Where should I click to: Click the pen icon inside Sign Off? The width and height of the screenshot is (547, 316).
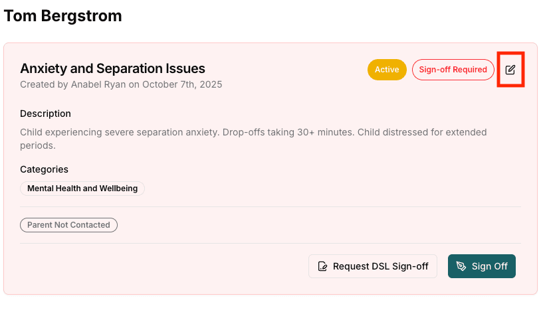tap(461, 266)
